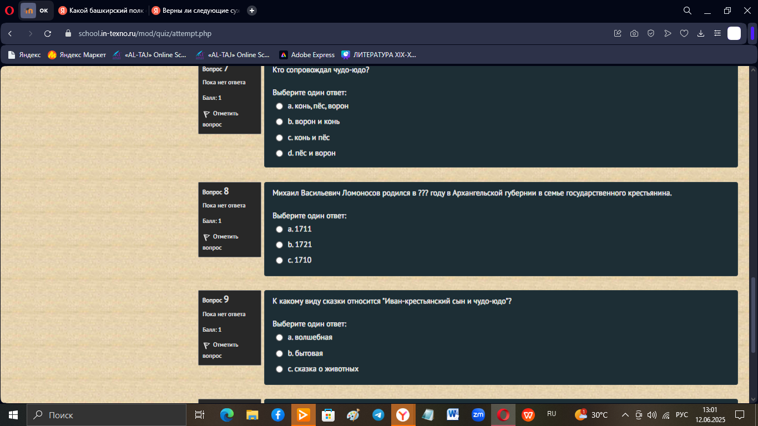Select 'a. волшебная' radio button
This screenshot has width=758, height=426.
point(280,337)
